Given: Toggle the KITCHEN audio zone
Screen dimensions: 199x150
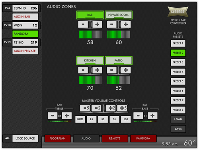Looking at the screenshot, I should tap(90, 61).
